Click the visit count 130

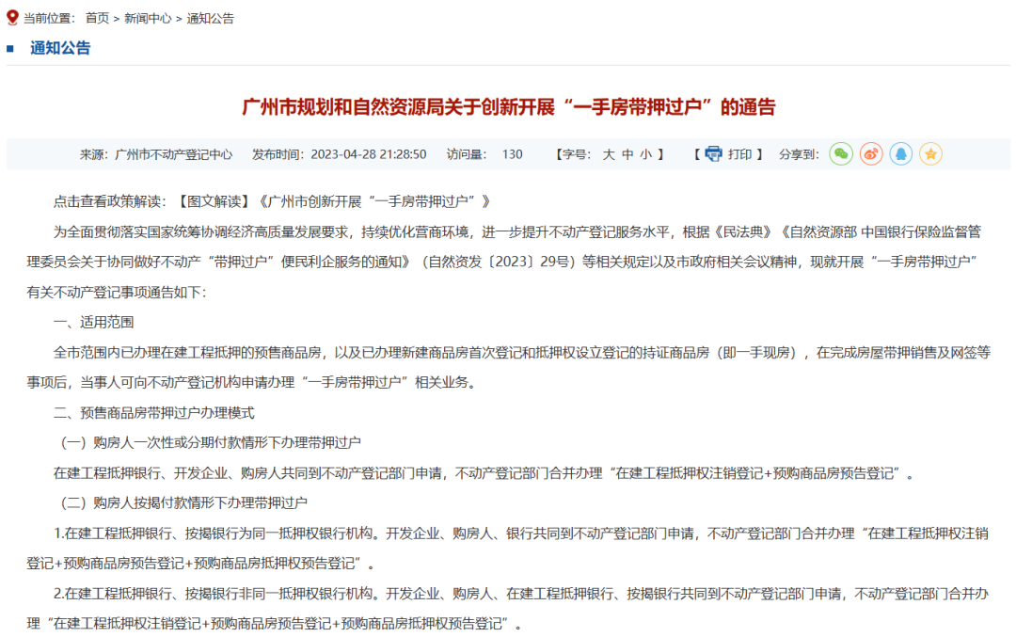[512, 154]
